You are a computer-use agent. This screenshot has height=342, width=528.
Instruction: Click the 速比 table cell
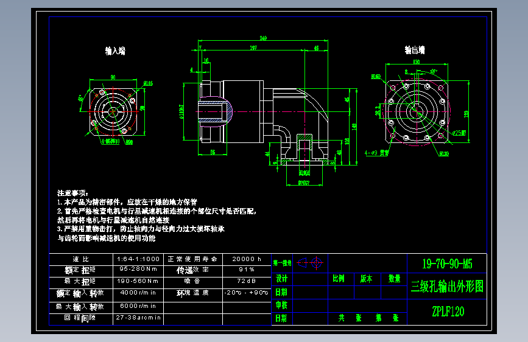(x=81, y=259)
